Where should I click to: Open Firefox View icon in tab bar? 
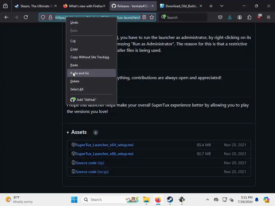[5, 6]
